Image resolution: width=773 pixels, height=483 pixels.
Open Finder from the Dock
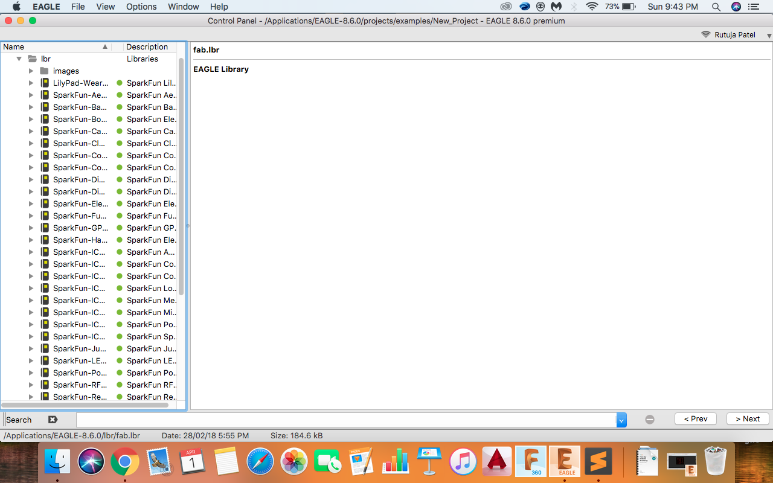pyautogui.click(x=57, y=462)
